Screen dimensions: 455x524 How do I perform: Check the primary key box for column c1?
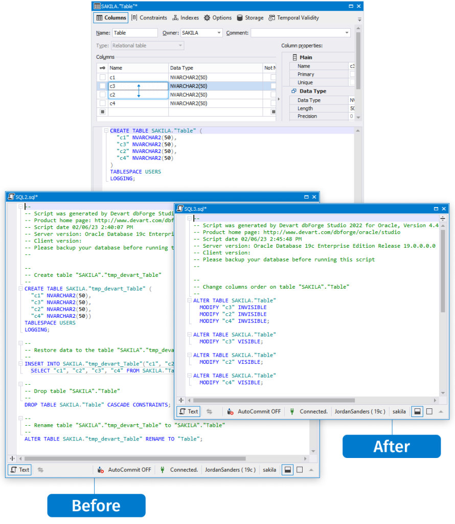pos(102,77)
